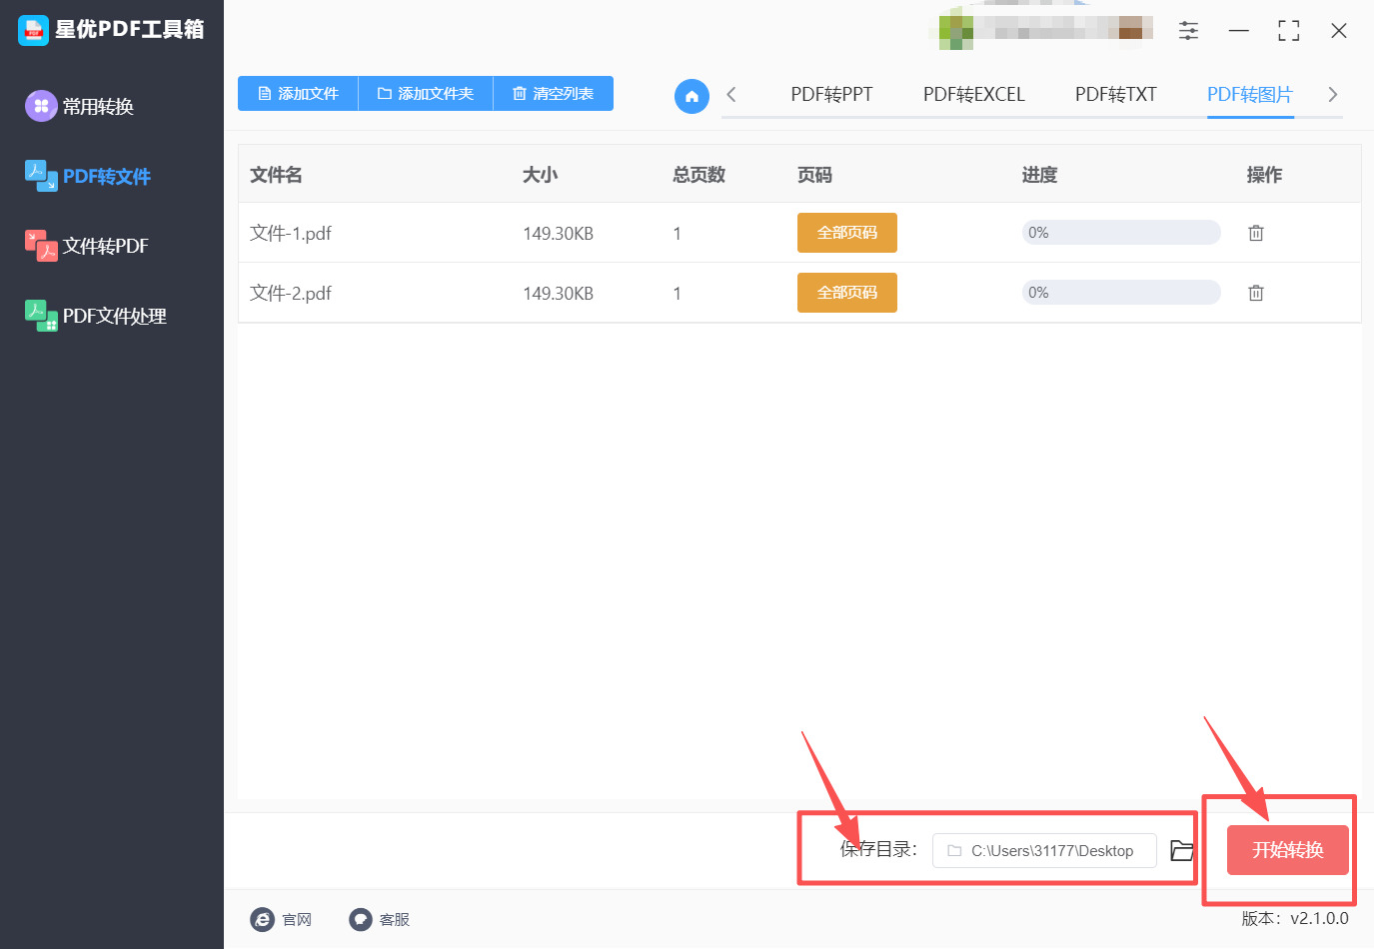
Task: Open the 客服 customer service chat
Action: [380, 919]
